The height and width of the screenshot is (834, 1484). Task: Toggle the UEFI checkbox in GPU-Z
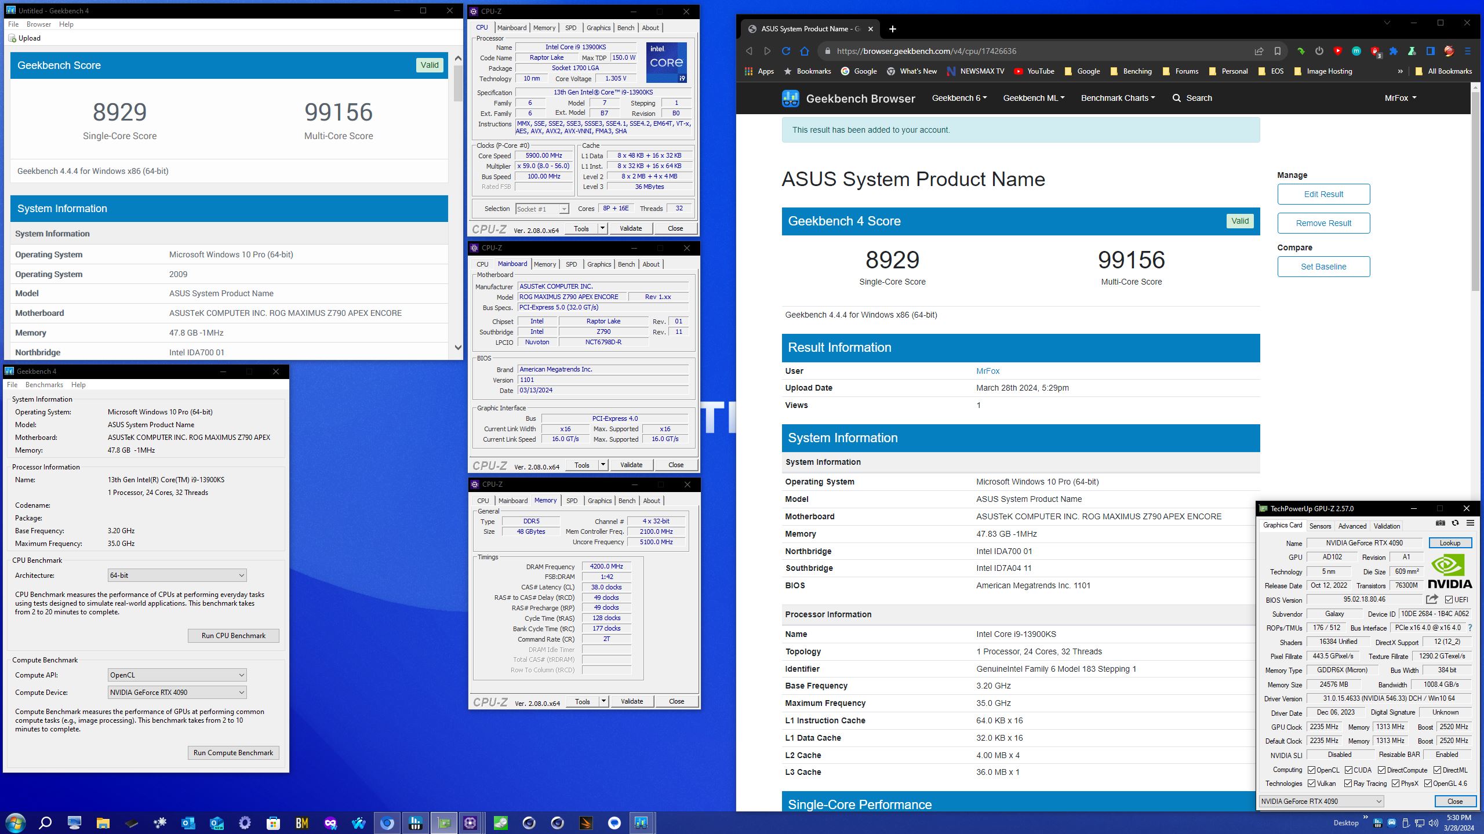point(1449,600)
